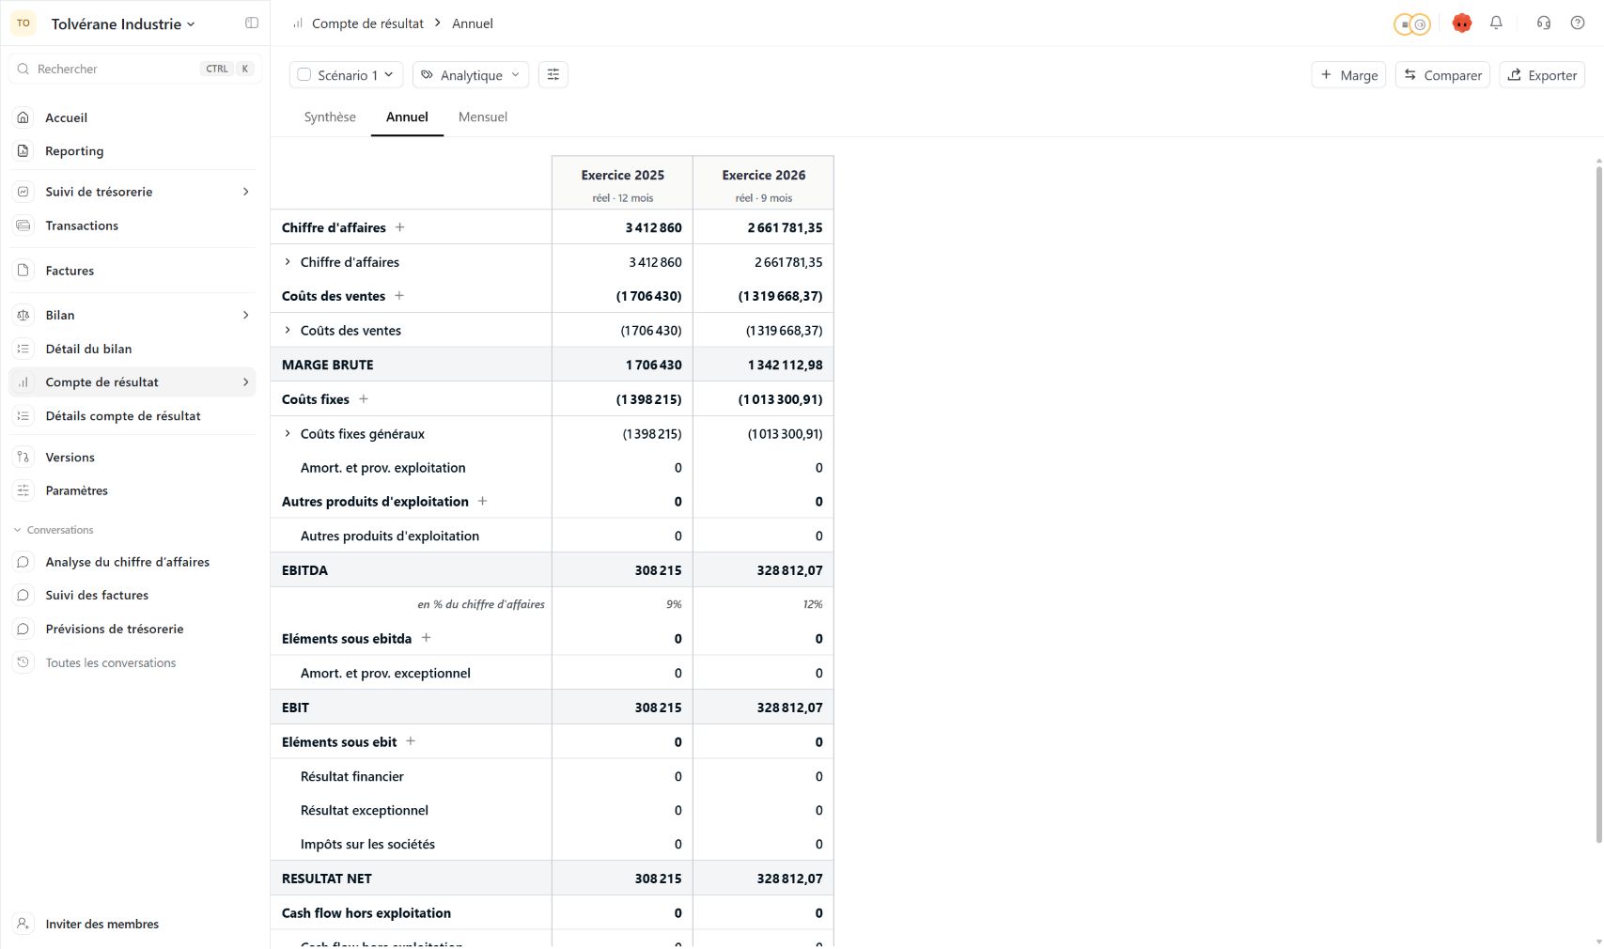Image resolution: width=1604 pixels, height=949 pixels.
Task: Toggle the sidebar collapse icon
Action: pos(252,23)
